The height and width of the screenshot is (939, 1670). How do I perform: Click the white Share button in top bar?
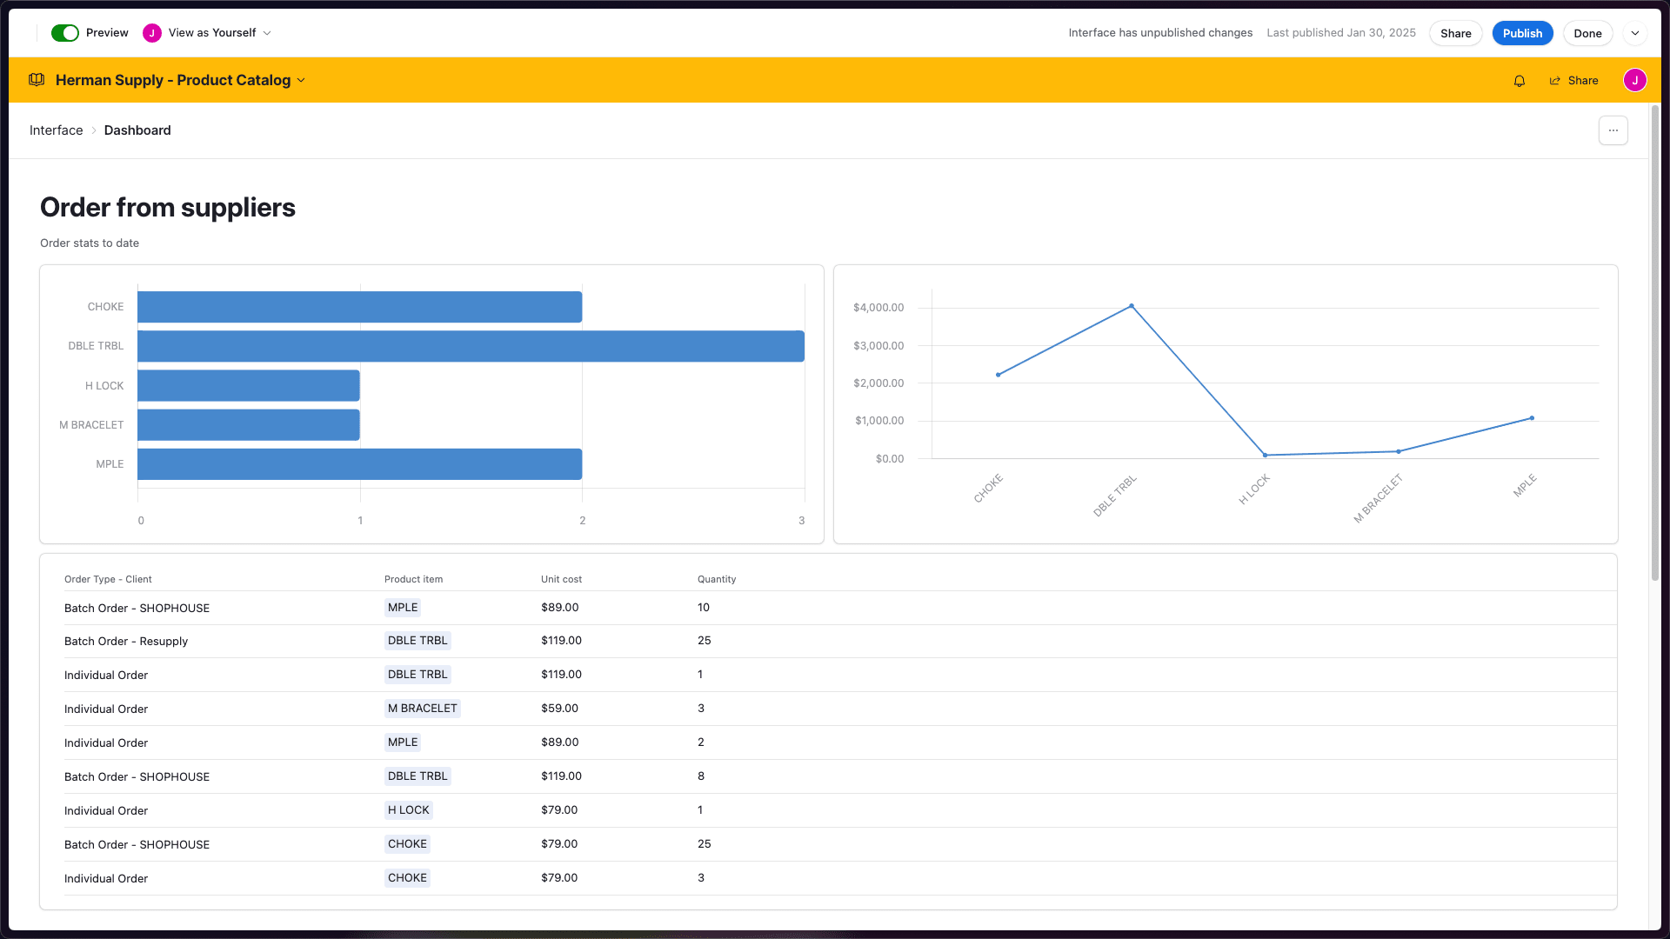click(x=1455, y=33)
